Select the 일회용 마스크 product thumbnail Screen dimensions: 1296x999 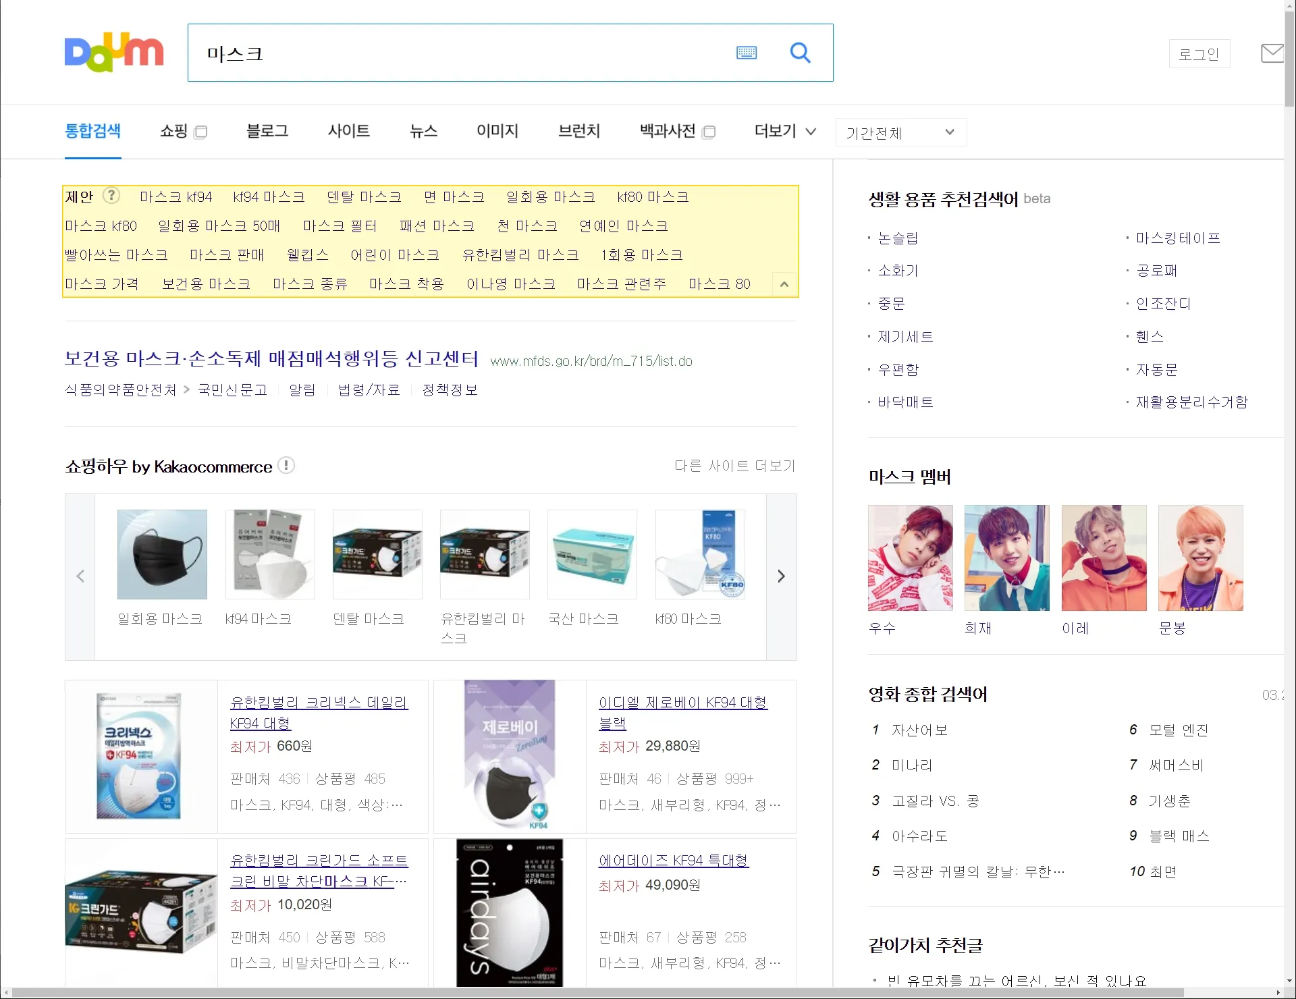click(162, 555)
